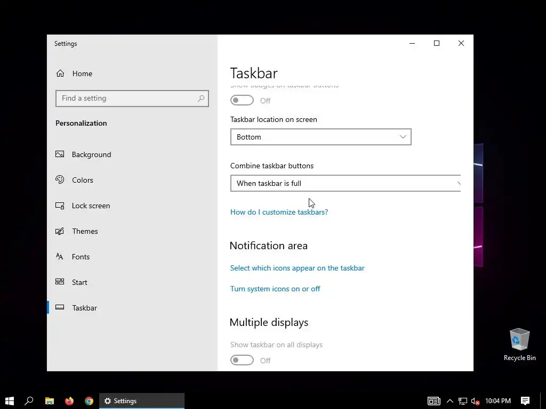Select the Recycle Bin desktop icon
The height and width of the screenshot is (409, 546).
pos(519,345)
